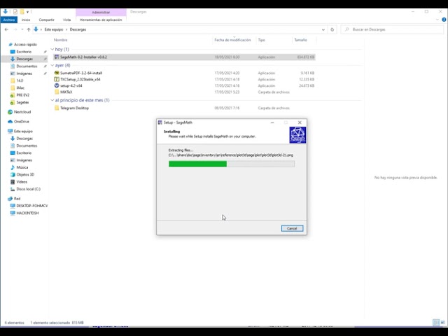448x336 pixels.
Task: Open the PRE EV2 folder in sidebar
Action: click(22, 95)
